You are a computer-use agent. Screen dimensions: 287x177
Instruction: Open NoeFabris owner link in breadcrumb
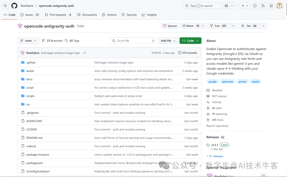[27, 6]
